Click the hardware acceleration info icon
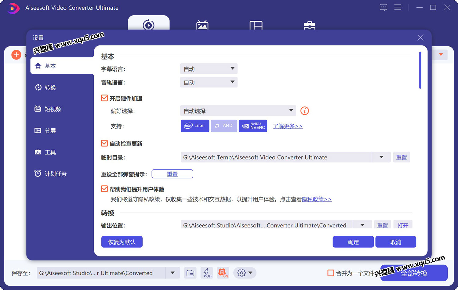Screen dimensions: 458x290 [305, 111]
